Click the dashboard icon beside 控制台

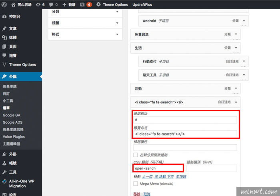(4, 17)
